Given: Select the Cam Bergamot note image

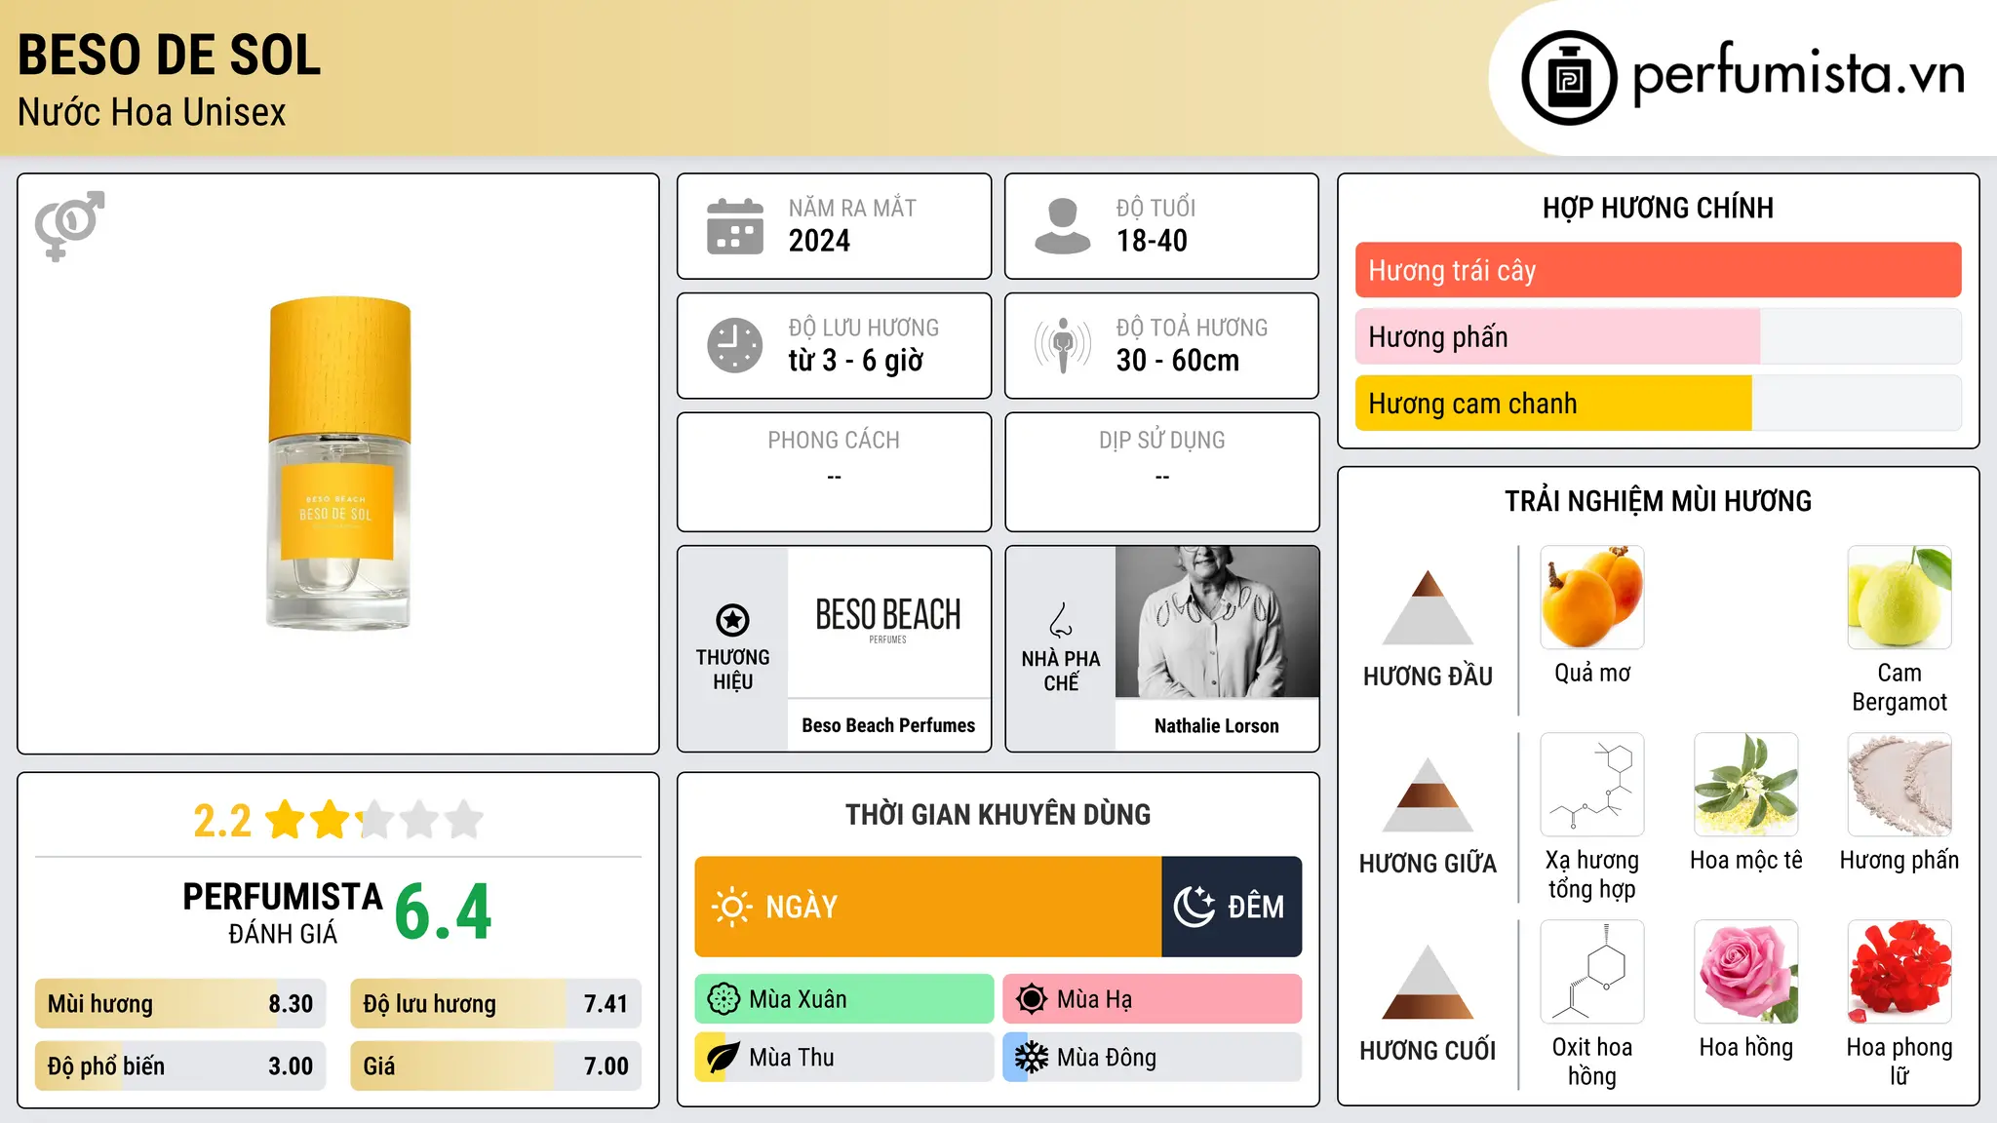Looking at the screenshot, I should pos(1899,598).
